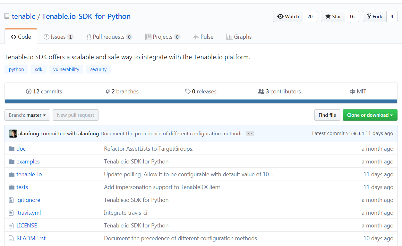Select the vulnerability topic tag
The image size is (402, 246).
66,69
